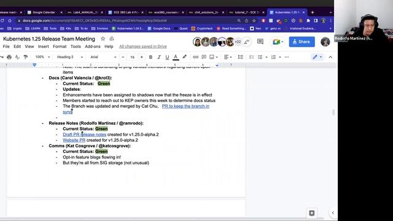Reload the page in Chrome

(x=2, y=21)
